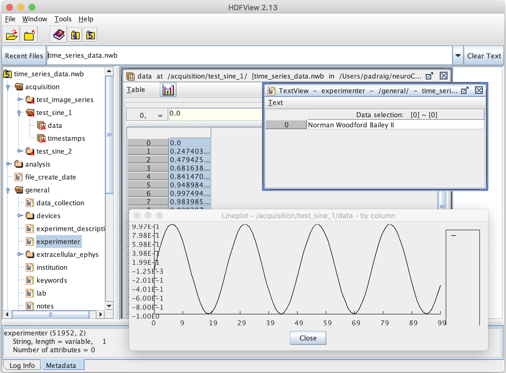Switch to the Log Info tab
This screenshot has width=506, height=373.
point(22,365)
